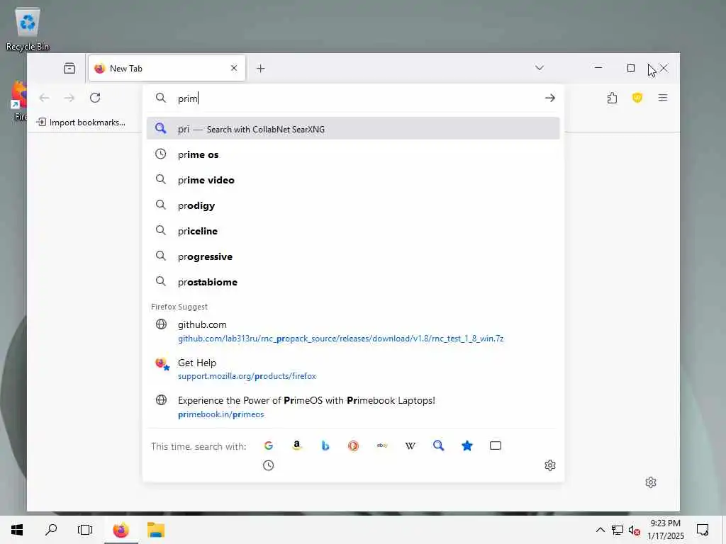Search open tabs using the tab icon
The image size is (726, 544).
coord(496,446)
